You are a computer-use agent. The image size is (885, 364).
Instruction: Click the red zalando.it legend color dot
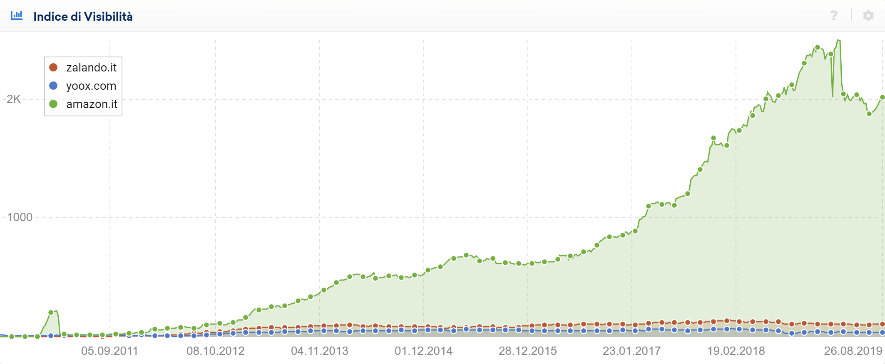(x=53, y=67)
